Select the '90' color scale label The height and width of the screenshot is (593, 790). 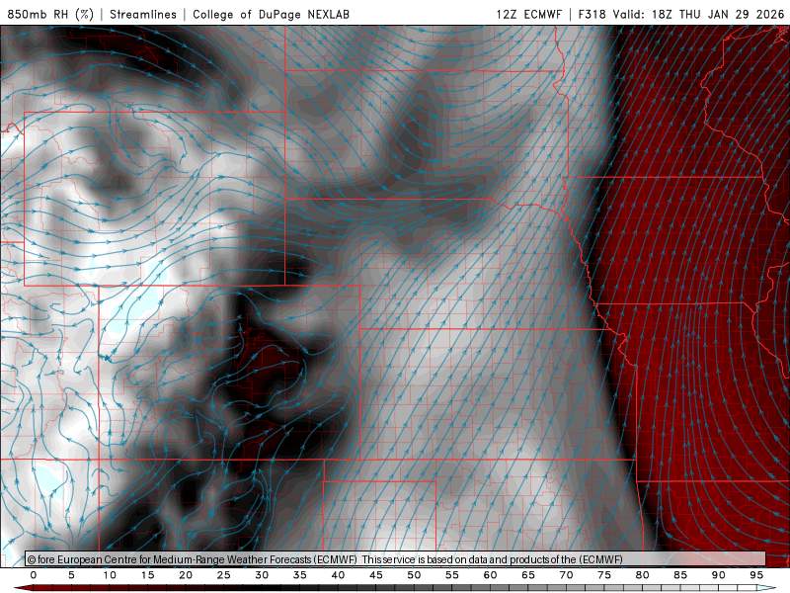click(x=719, y=575)
